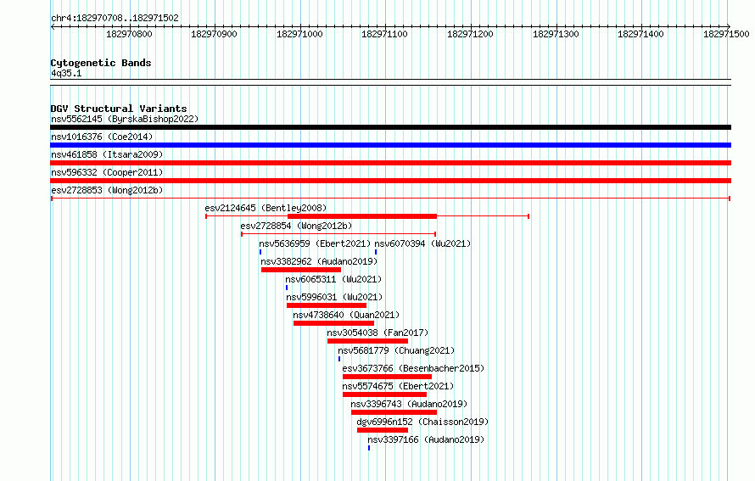
Task: Click the thin red line of esv2728854
Action: (338, 234)
